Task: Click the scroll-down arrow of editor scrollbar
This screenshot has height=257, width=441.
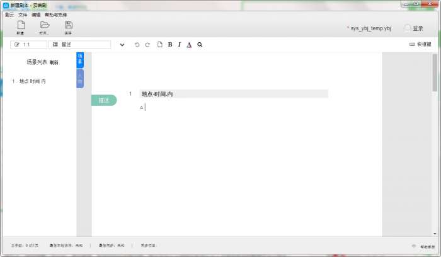Action: point(435,234)
